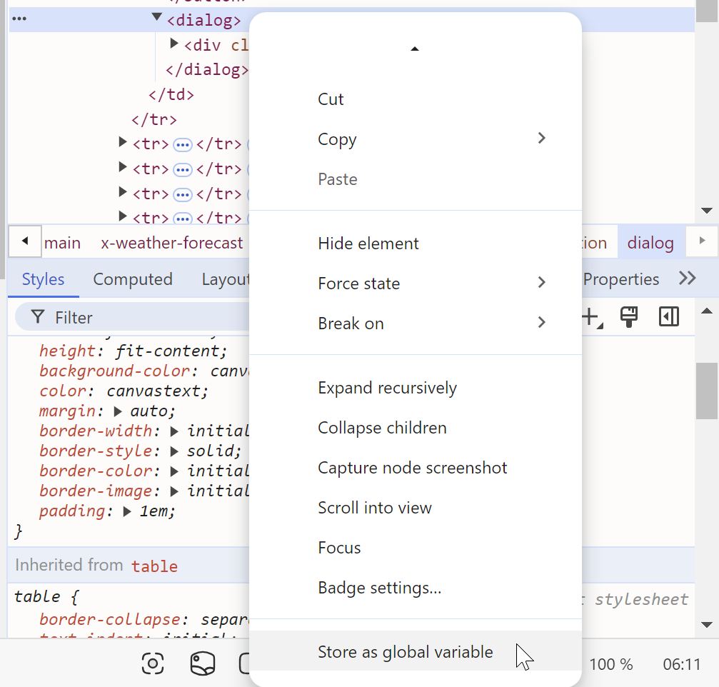Click Styles pane scroll-down arrow
719x687 pixels.
(x=707, y=625)
